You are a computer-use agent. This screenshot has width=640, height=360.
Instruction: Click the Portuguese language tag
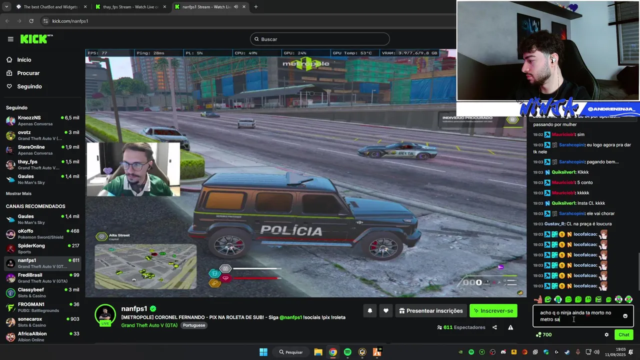(193, 325)
